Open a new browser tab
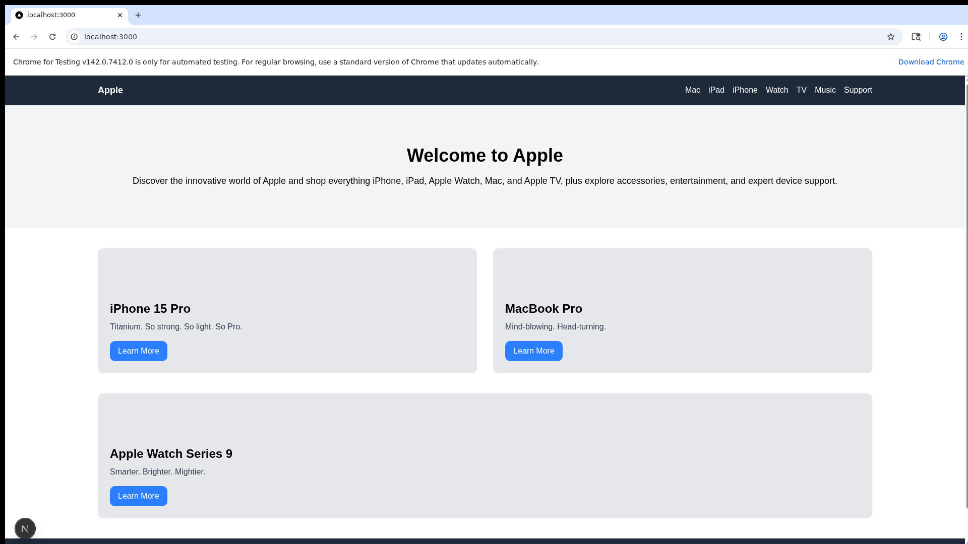 [x=138, y=15]
